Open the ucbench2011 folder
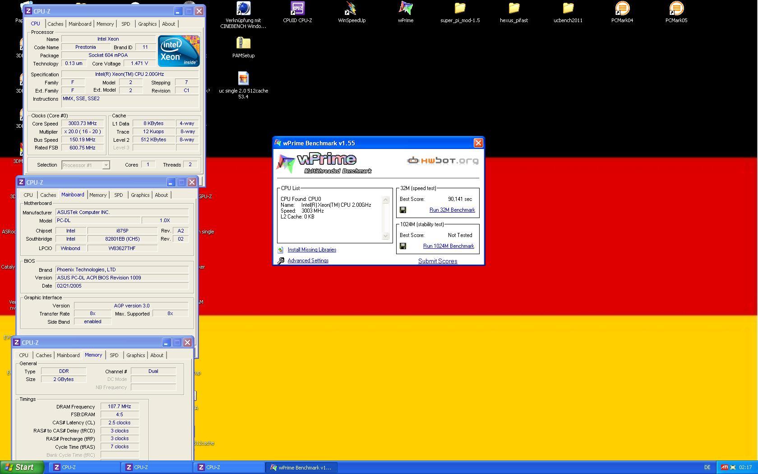 coord(568,9)
